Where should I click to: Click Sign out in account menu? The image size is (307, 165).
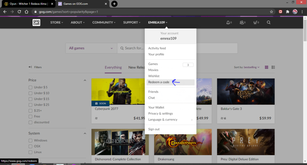[154, 129]
